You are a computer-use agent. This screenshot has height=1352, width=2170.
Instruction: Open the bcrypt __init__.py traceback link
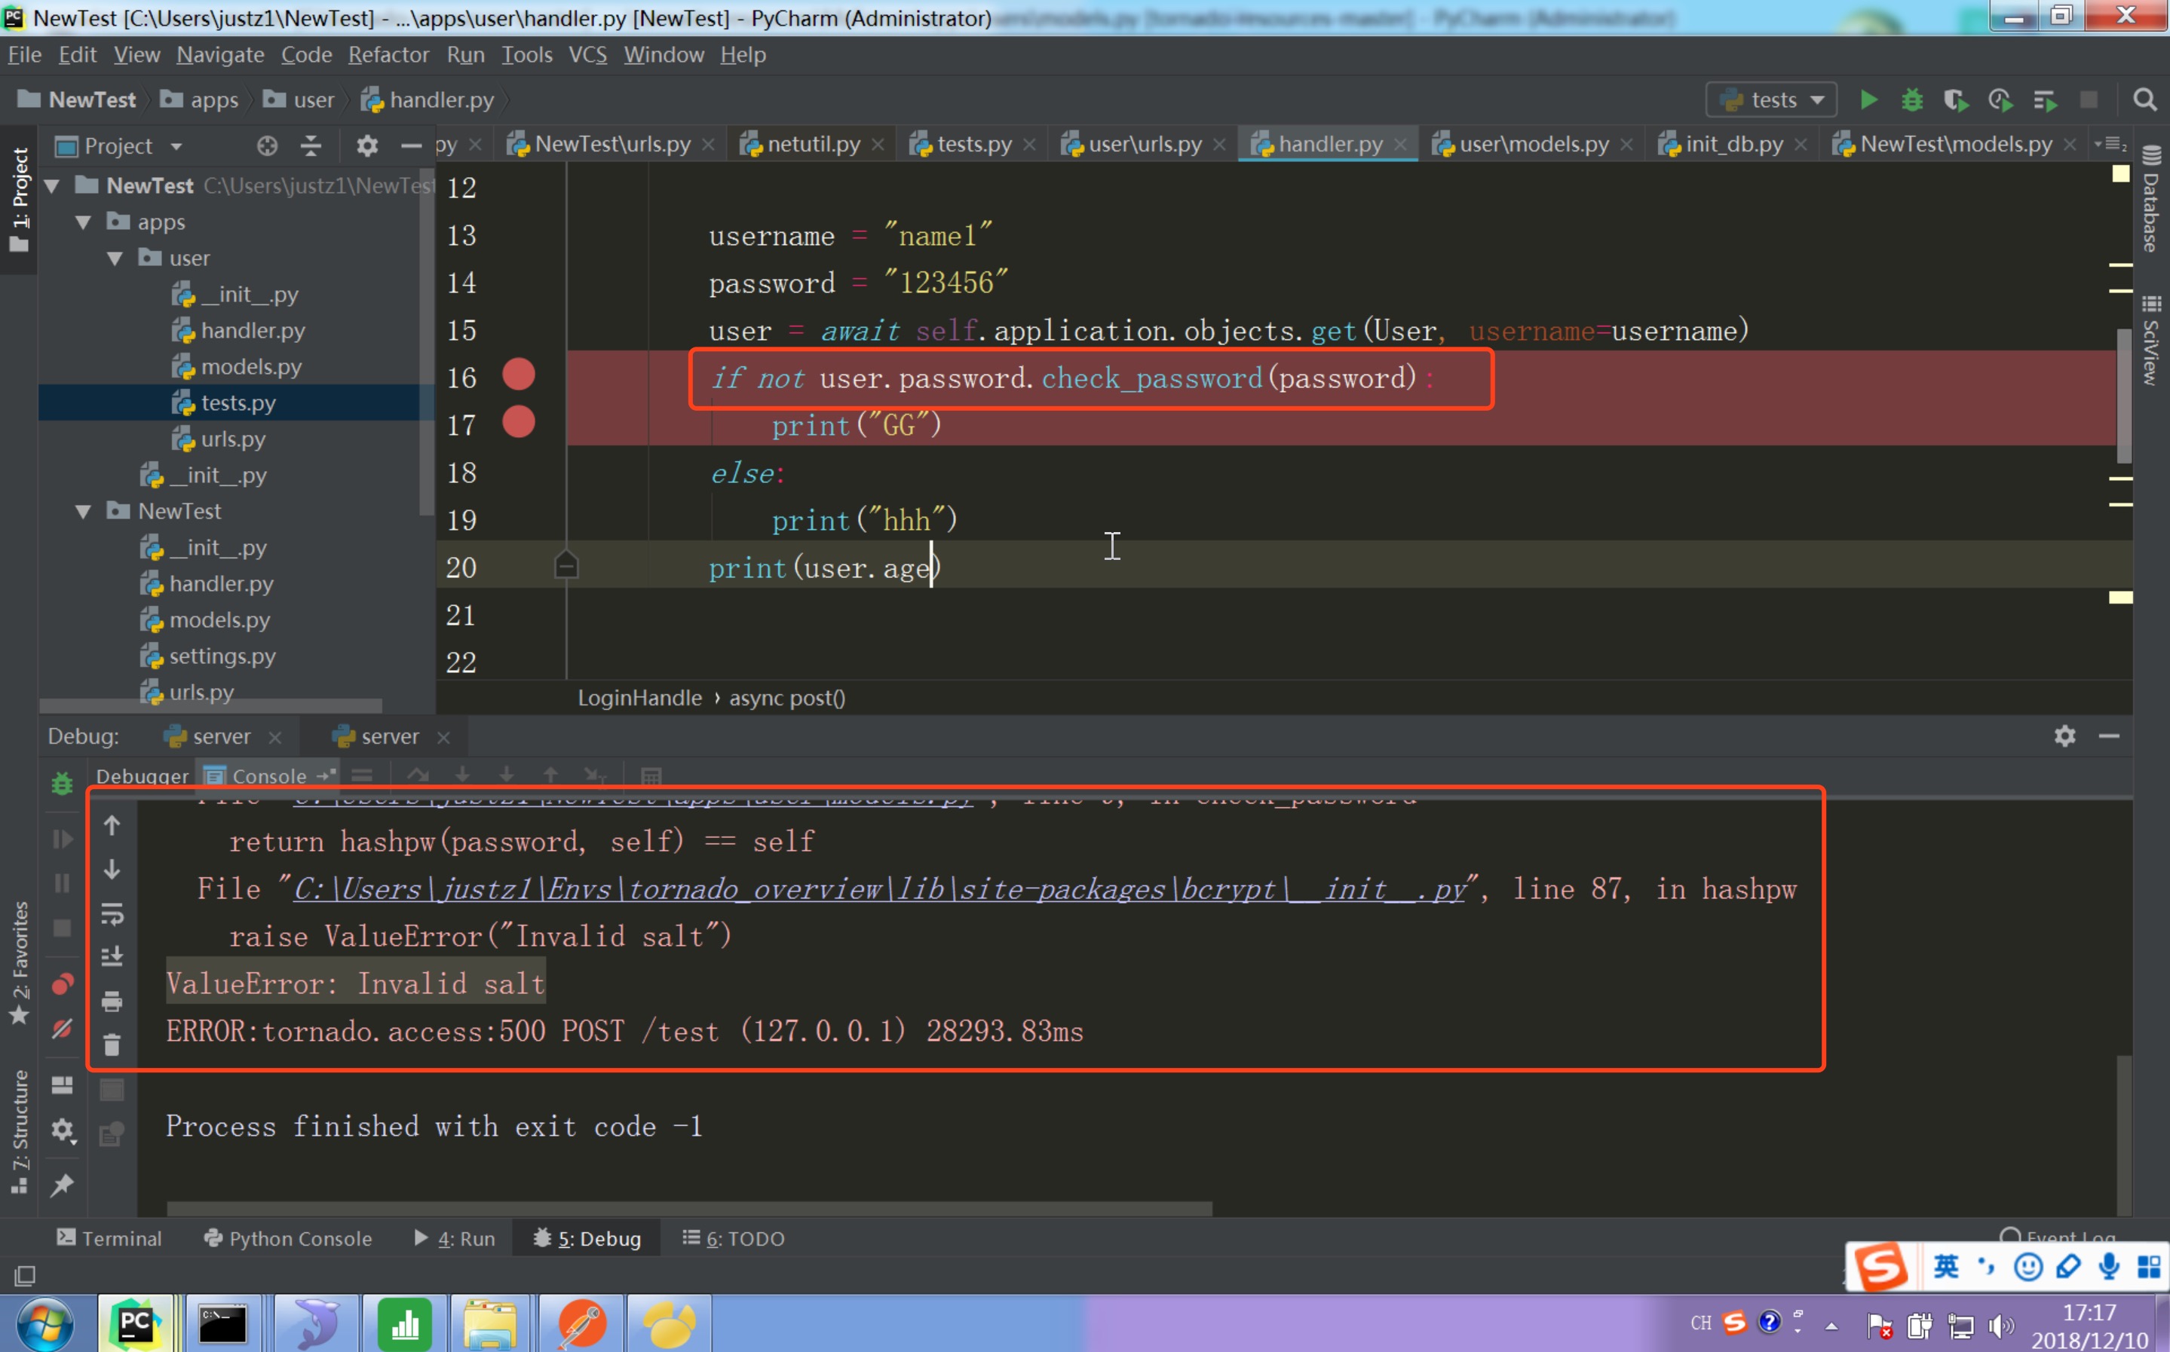click(879, 890)
